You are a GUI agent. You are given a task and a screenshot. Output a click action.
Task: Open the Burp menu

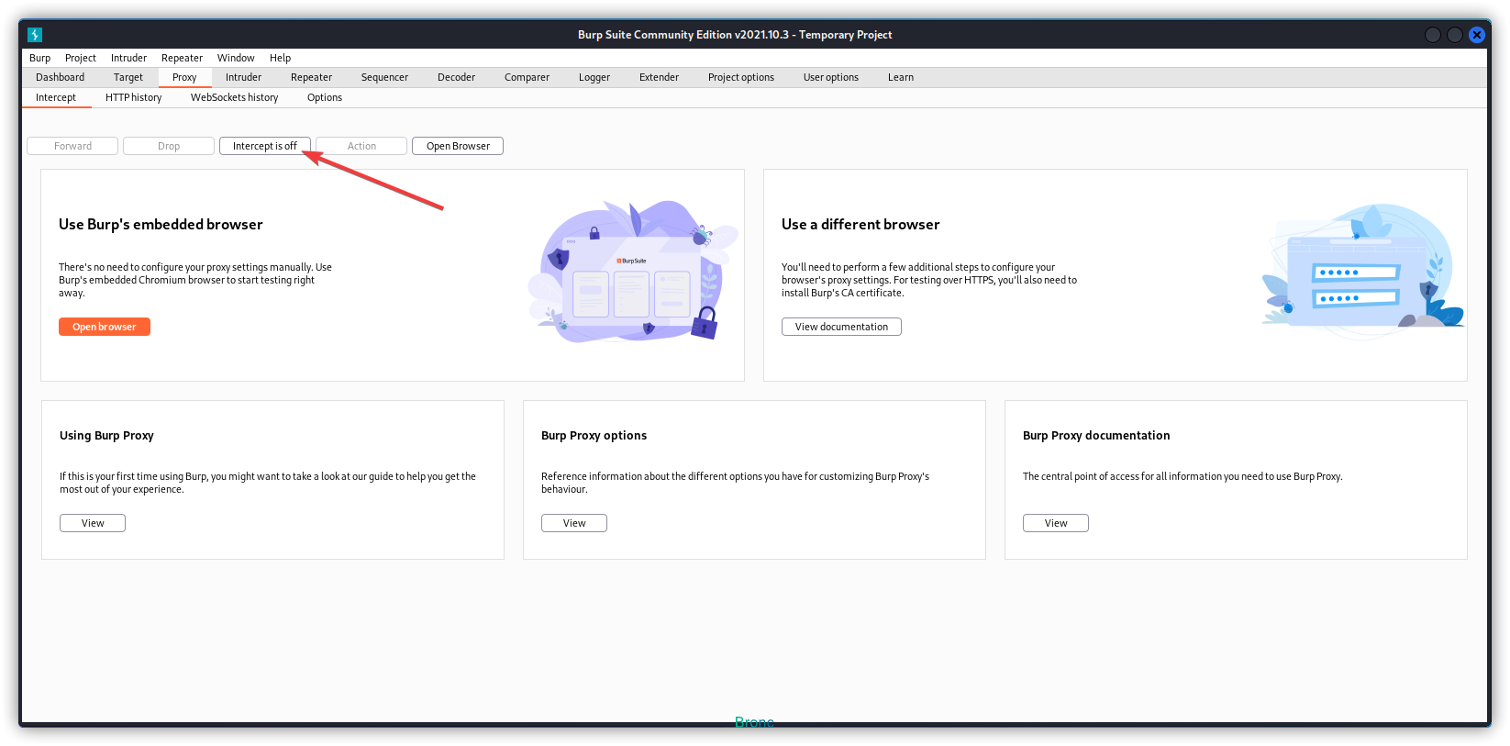pos(40,58)
